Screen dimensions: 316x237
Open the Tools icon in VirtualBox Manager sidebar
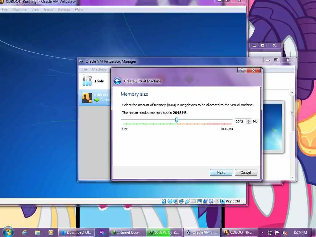coord(87,81)
